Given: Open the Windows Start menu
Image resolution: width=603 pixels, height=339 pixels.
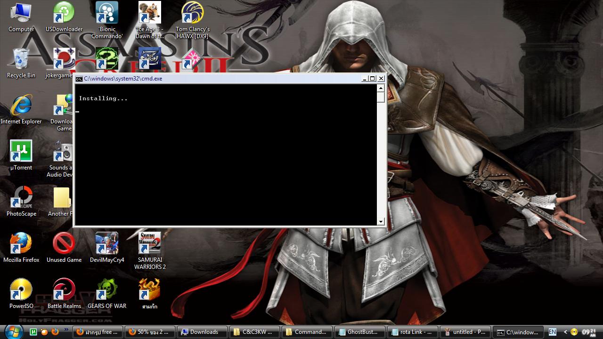Looking at the screenshot, I should coord(14,331).
